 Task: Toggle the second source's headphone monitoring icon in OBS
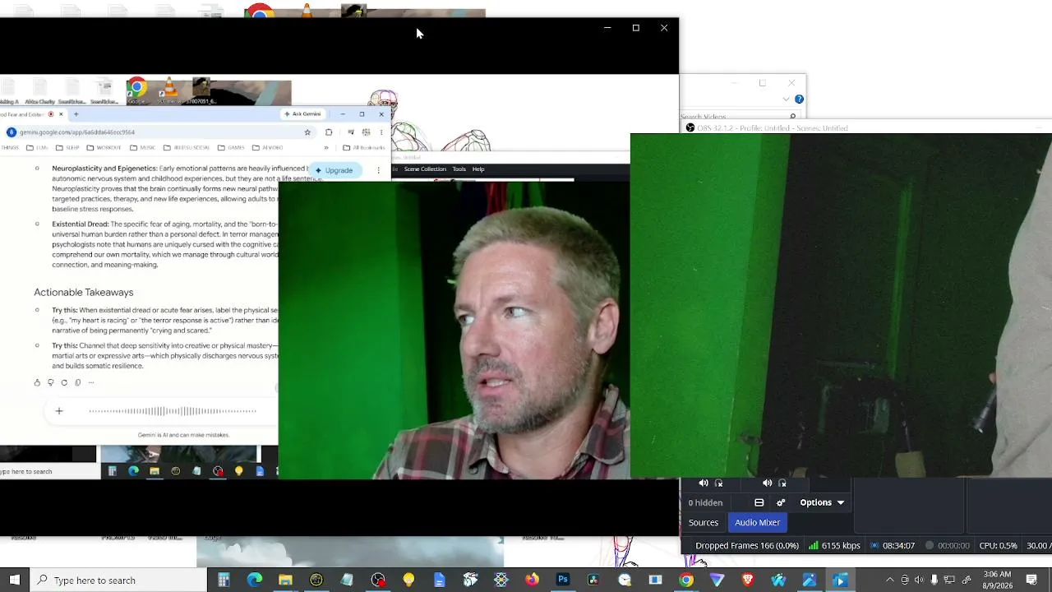[782, 483]
